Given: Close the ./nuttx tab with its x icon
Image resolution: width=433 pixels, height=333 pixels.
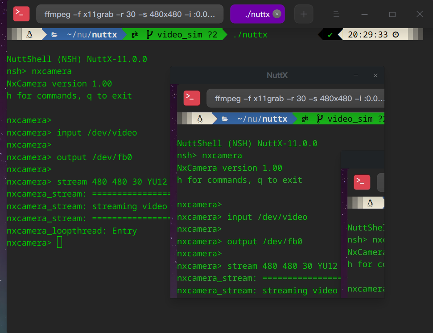Looking at the screenshot, I should [276, 14].
